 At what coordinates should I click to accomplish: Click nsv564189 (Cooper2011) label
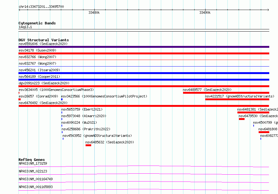pyautogui.click(x=39, y=77)
